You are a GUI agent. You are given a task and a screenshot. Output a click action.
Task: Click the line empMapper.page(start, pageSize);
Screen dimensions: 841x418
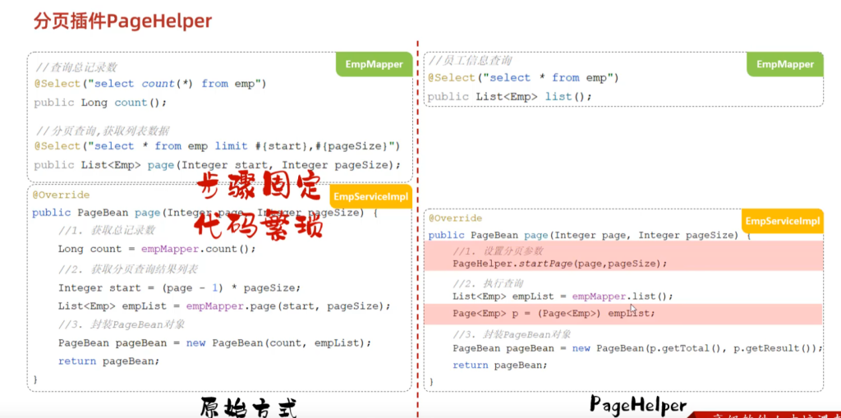(224, 306)
